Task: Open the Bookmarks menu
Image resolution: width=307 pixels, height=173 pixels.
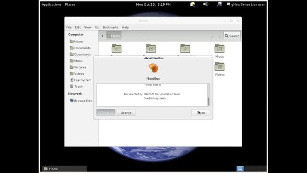Action: pos(110,27)
